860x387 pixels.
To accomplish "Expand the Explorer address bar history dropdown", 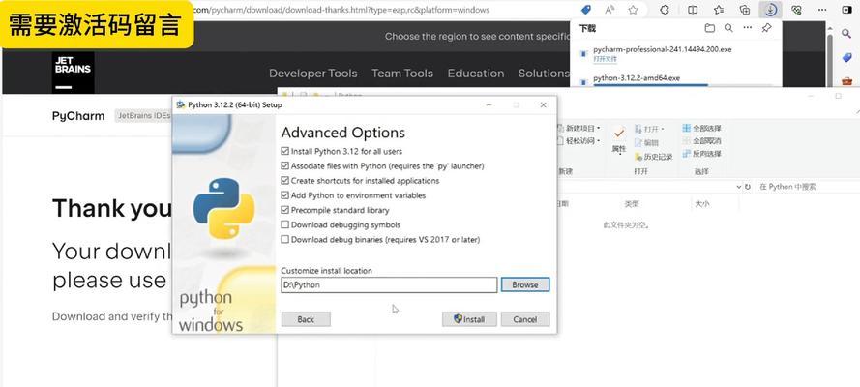I will pyautogui.click(x=739, y=187).
